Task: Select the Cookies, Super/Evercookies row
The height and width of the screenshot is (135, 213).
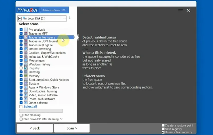Action: coord(47,53)
